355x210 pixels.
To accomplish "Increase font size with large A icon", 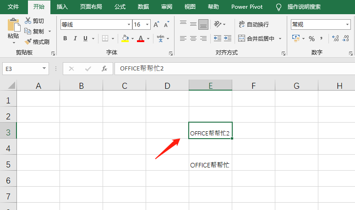I will pyautogui.click(x=156, y=24).
